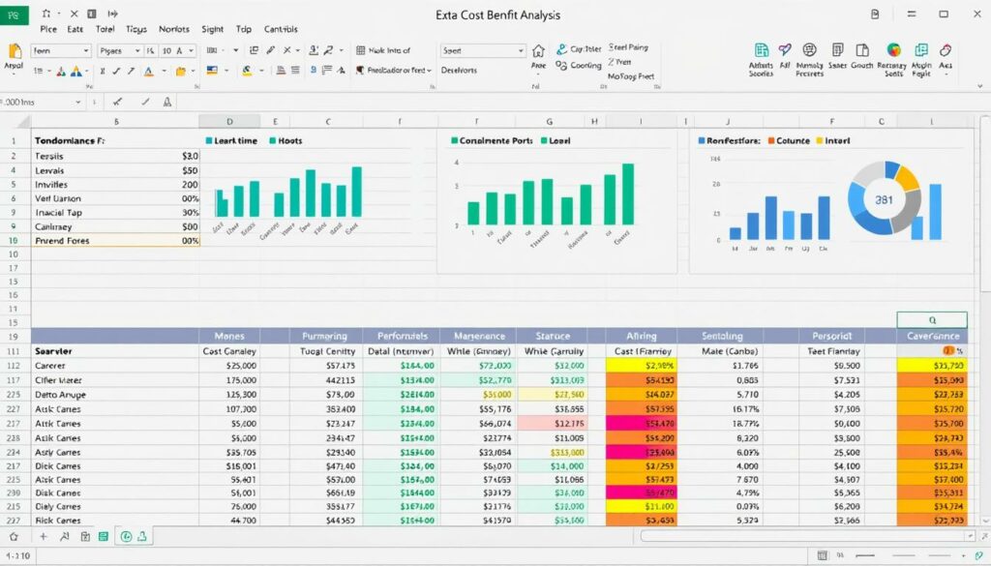991x566 pixels.
Task: Click the Coonling button
Action: coord(579,66)
